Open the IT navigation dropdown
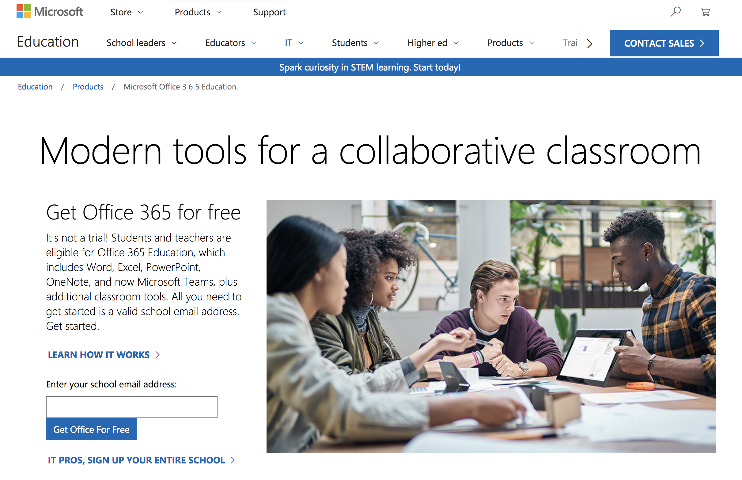The height and width of the screenshot is (480, 742). pos(294,43)
